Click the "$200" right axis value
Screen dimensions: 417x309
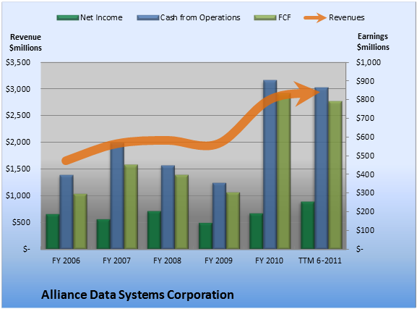[x=366, y=211]
